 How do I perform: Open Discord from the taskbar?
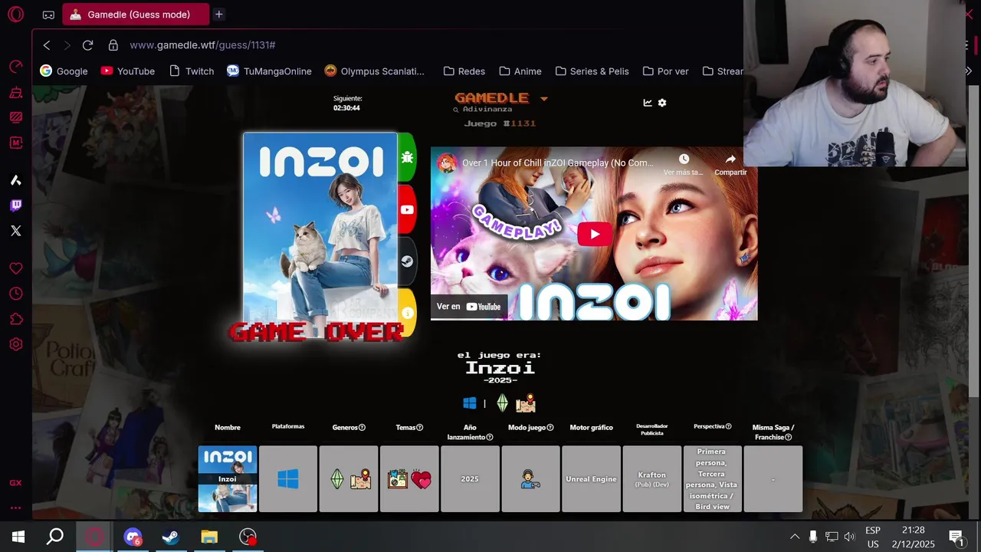(x=133, y=537)
